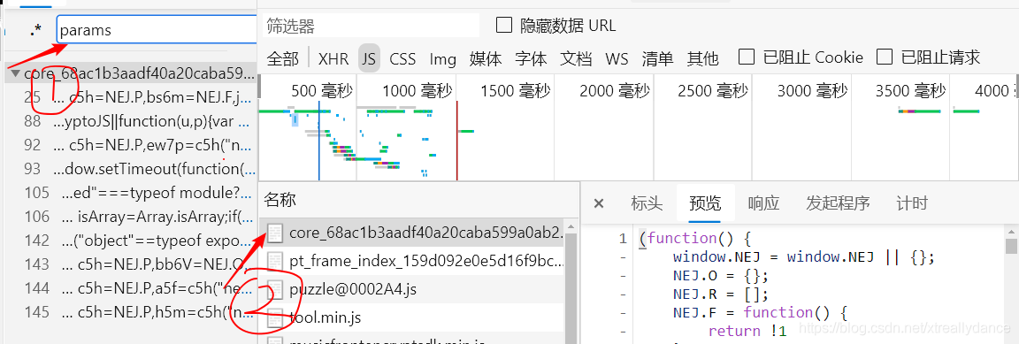Viewport: 1019px width, 344px height.
Task: Open search result at line 145
Action: pos(130,312)
